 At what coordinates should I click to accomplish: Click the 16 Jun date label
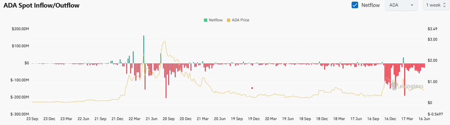click(x=424, y=119)
